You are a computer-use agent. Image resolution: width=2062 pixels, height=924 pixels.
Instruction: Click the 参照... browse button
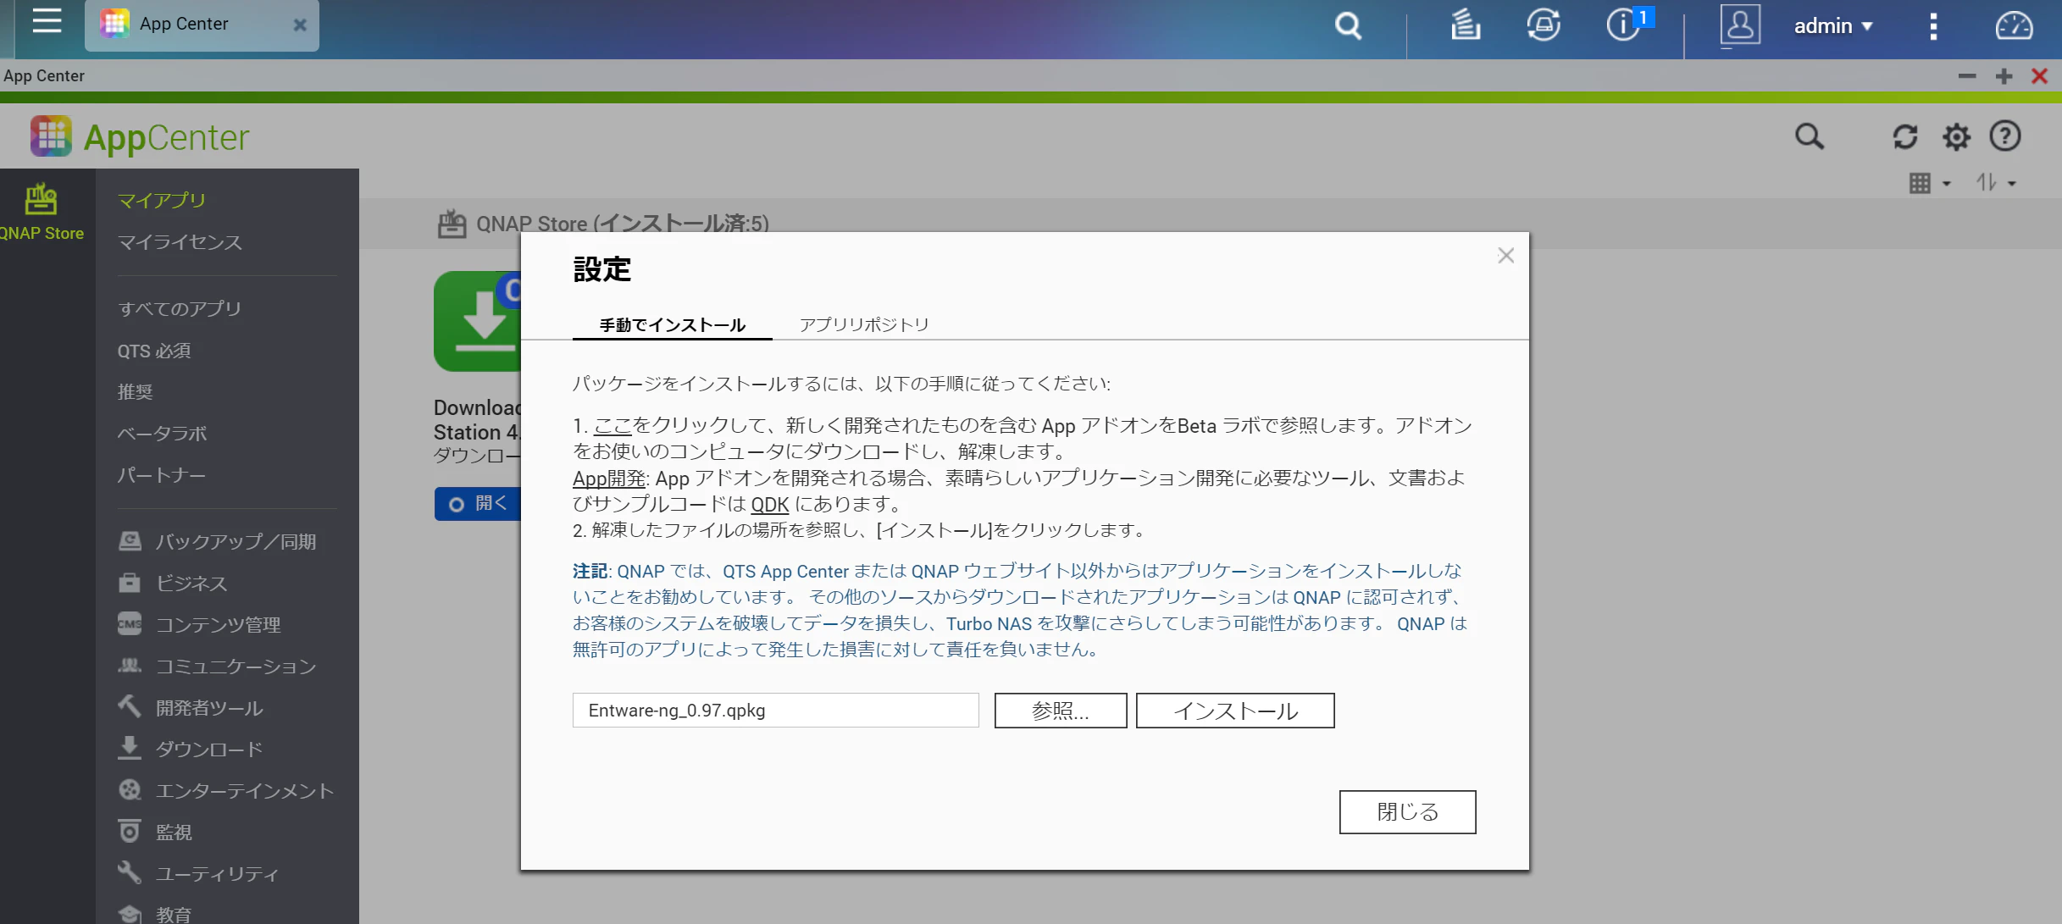[x=1061, y=711]
